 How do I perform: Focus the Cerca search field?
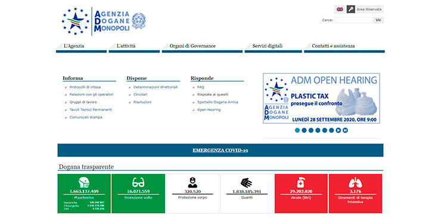click(x=353, y=20)
